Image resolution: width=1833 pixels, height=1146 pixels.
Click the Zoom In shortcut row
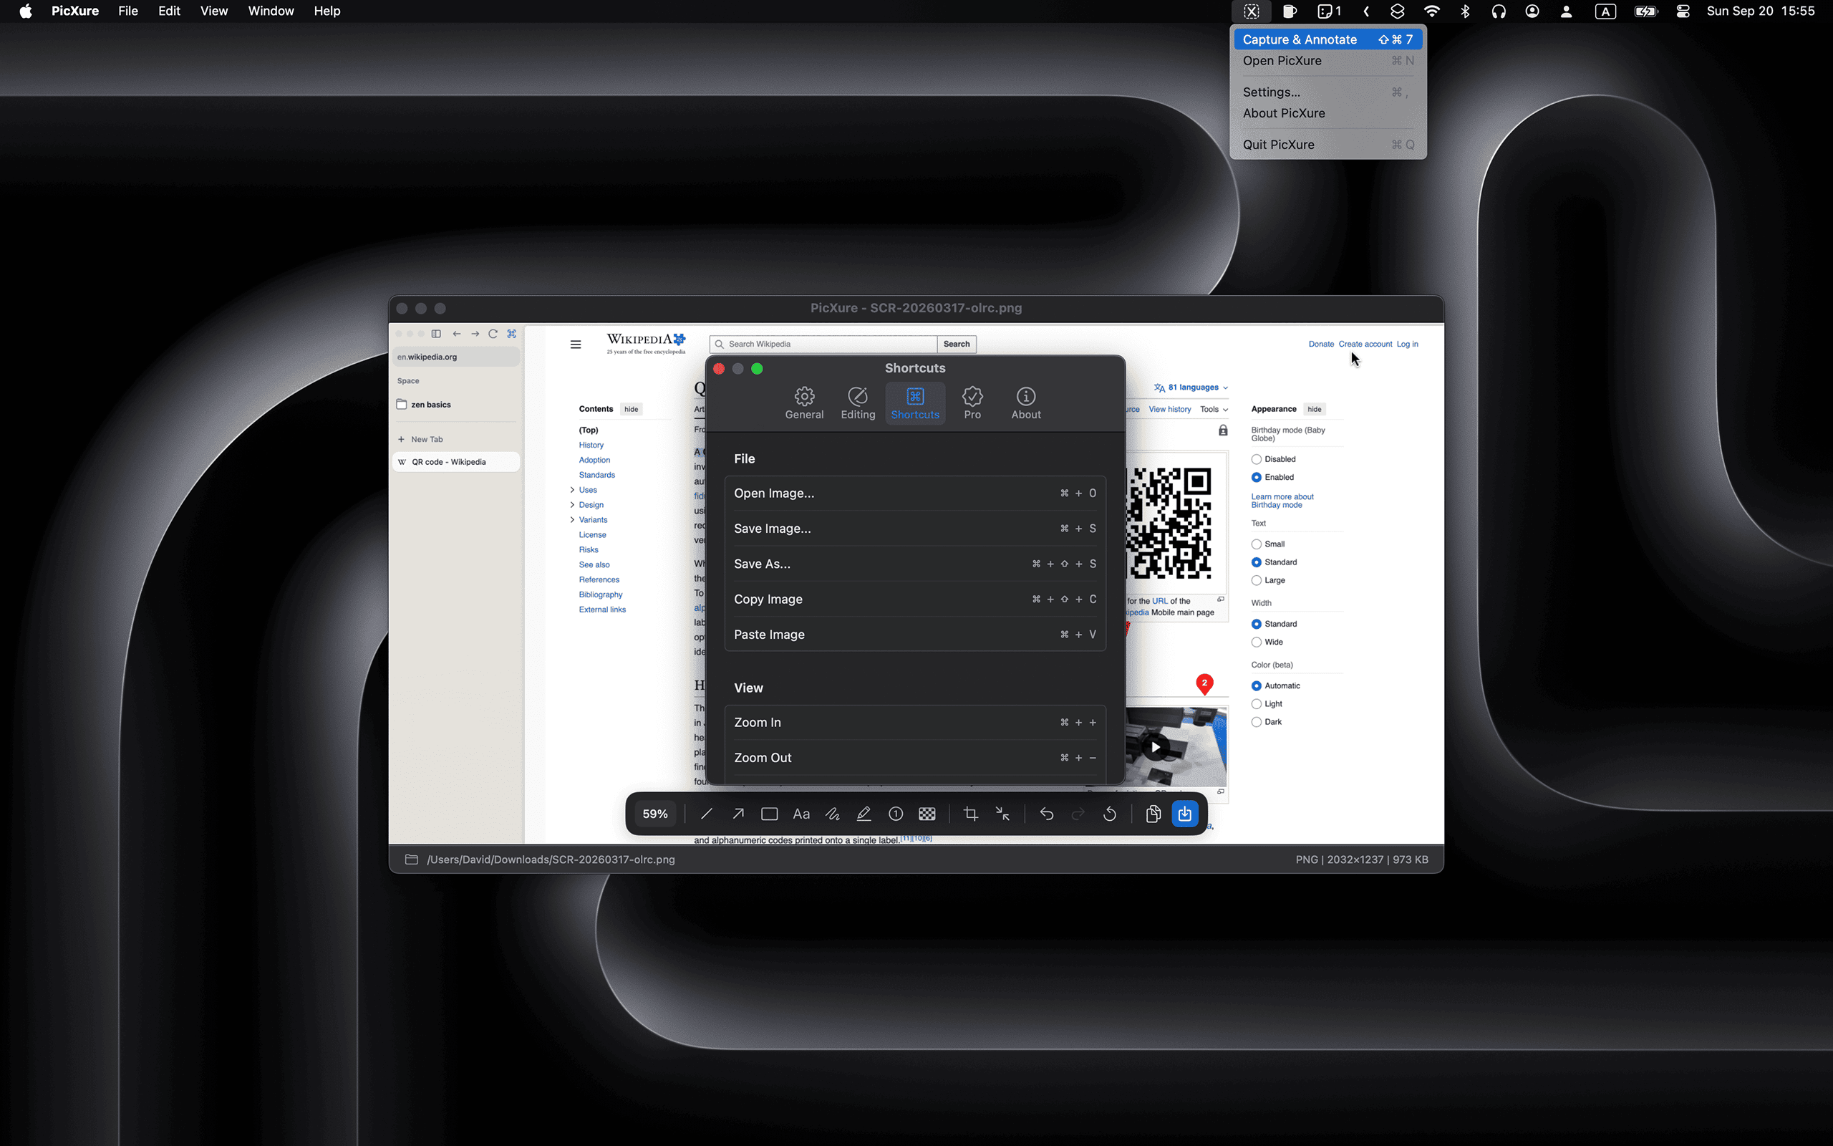click(915, 723)
